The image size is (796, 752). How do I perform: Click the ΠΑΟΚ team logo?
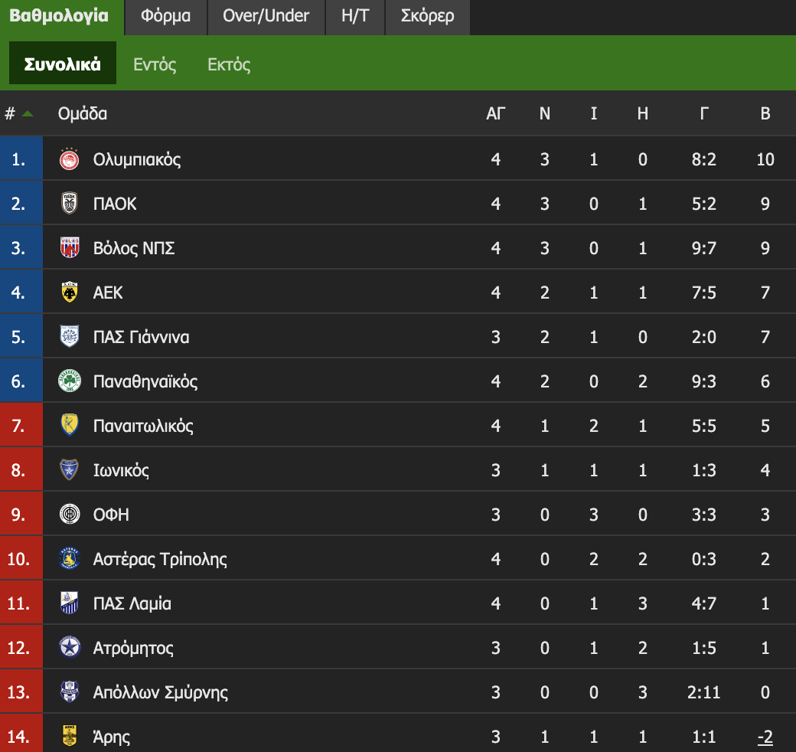[x=70, y=204]
